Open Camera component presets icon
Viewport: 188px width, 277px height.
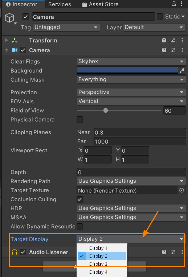(x=173, y=50)
